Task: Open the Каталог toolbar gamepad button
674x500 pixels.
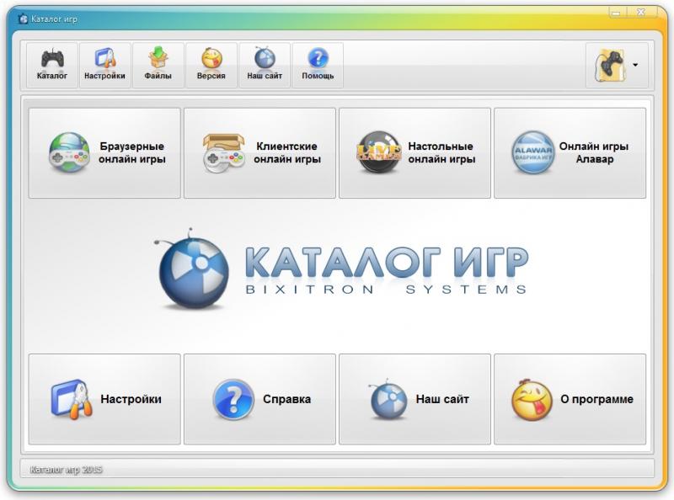Action: [52, 65]
